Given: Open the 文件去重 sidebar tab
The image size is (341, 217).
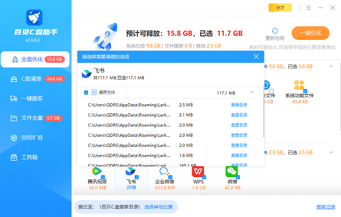Looking at the screenshot, I should [35, 118].
